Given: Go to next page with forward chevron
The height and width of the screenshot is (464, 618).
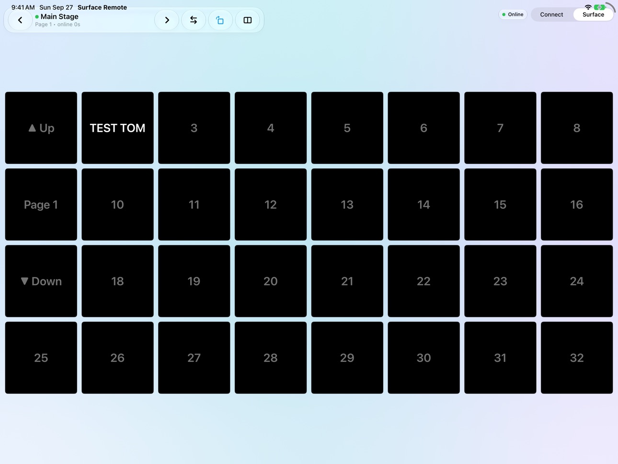Looking at the screenshot, I should [167, 20].
